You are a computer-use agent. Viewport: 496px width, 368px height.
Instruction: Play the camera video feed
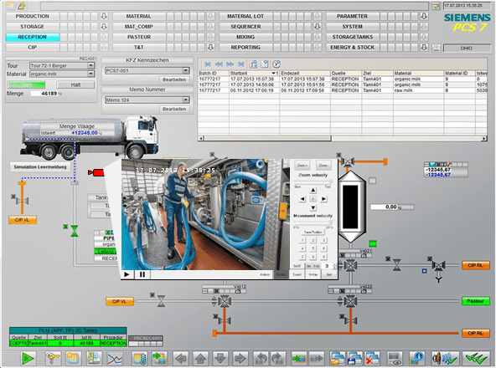(x=127, y=274)
